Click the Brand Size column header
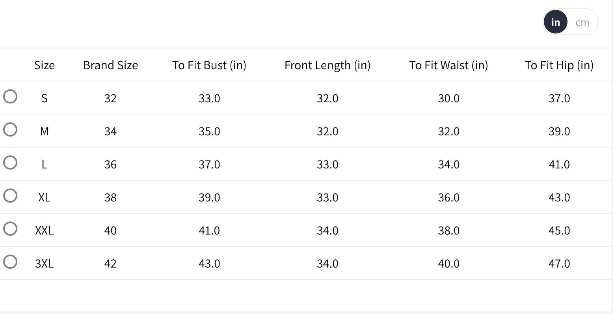This screenshot has height=314, width=614. click(x=110, y=65)
